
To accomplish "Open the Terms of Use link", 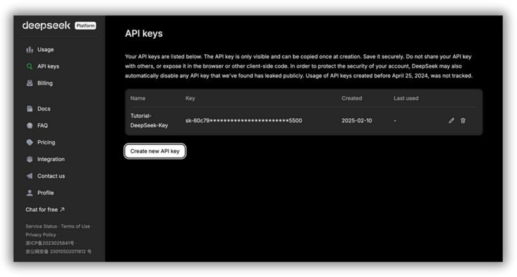I will tap(75, 226).
